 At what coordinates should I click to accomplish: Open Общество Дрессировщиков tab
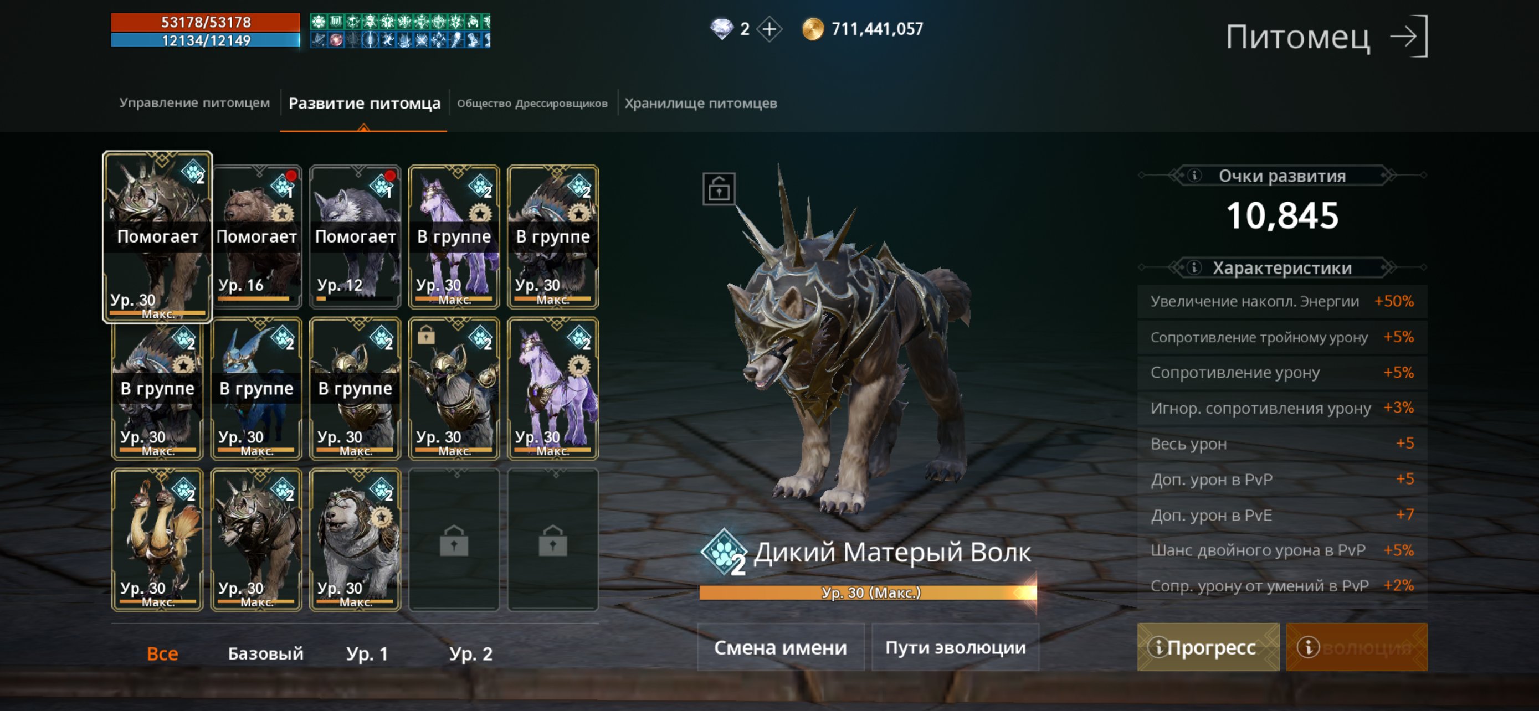point(532,104)
